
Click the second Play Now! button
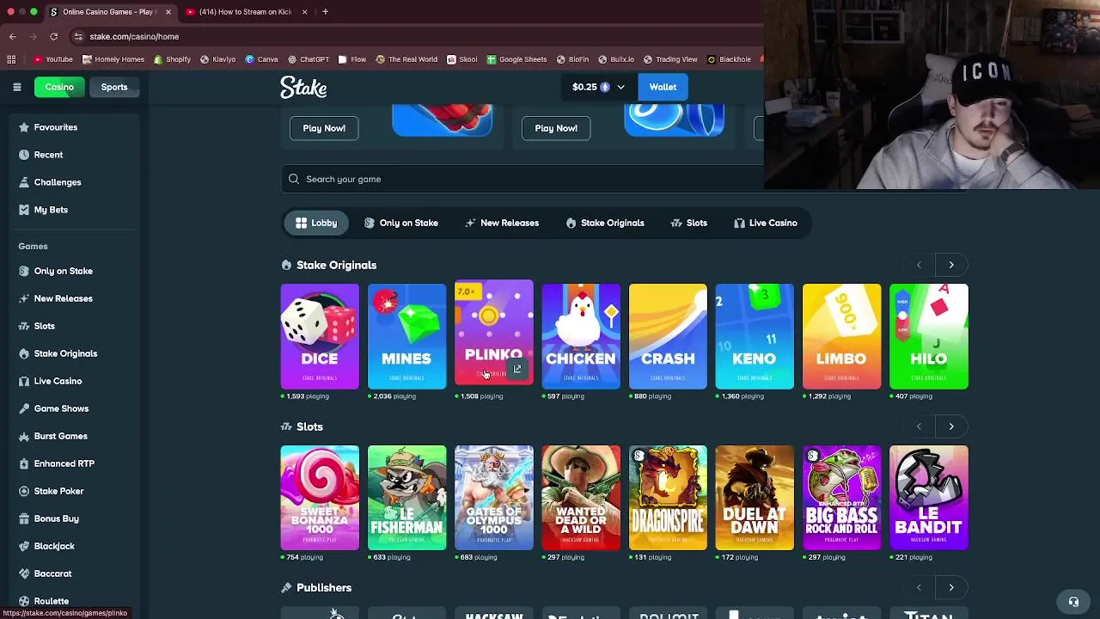[556, 128]
